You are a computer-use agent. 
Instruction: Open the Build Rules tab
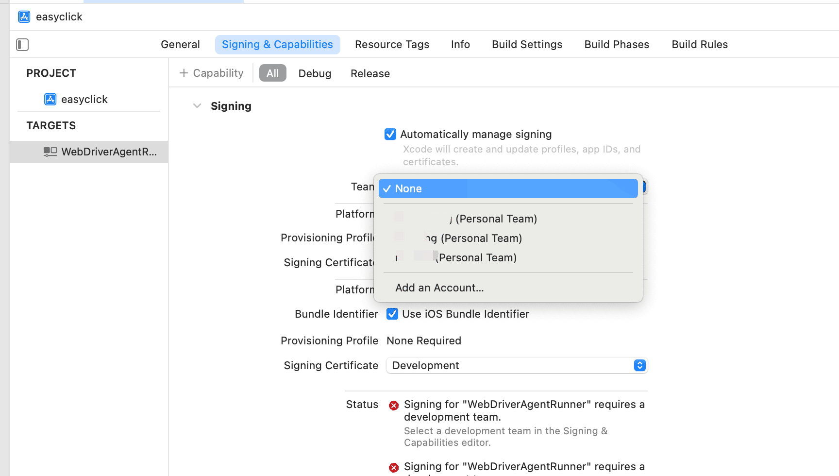[x=700, y=45]
